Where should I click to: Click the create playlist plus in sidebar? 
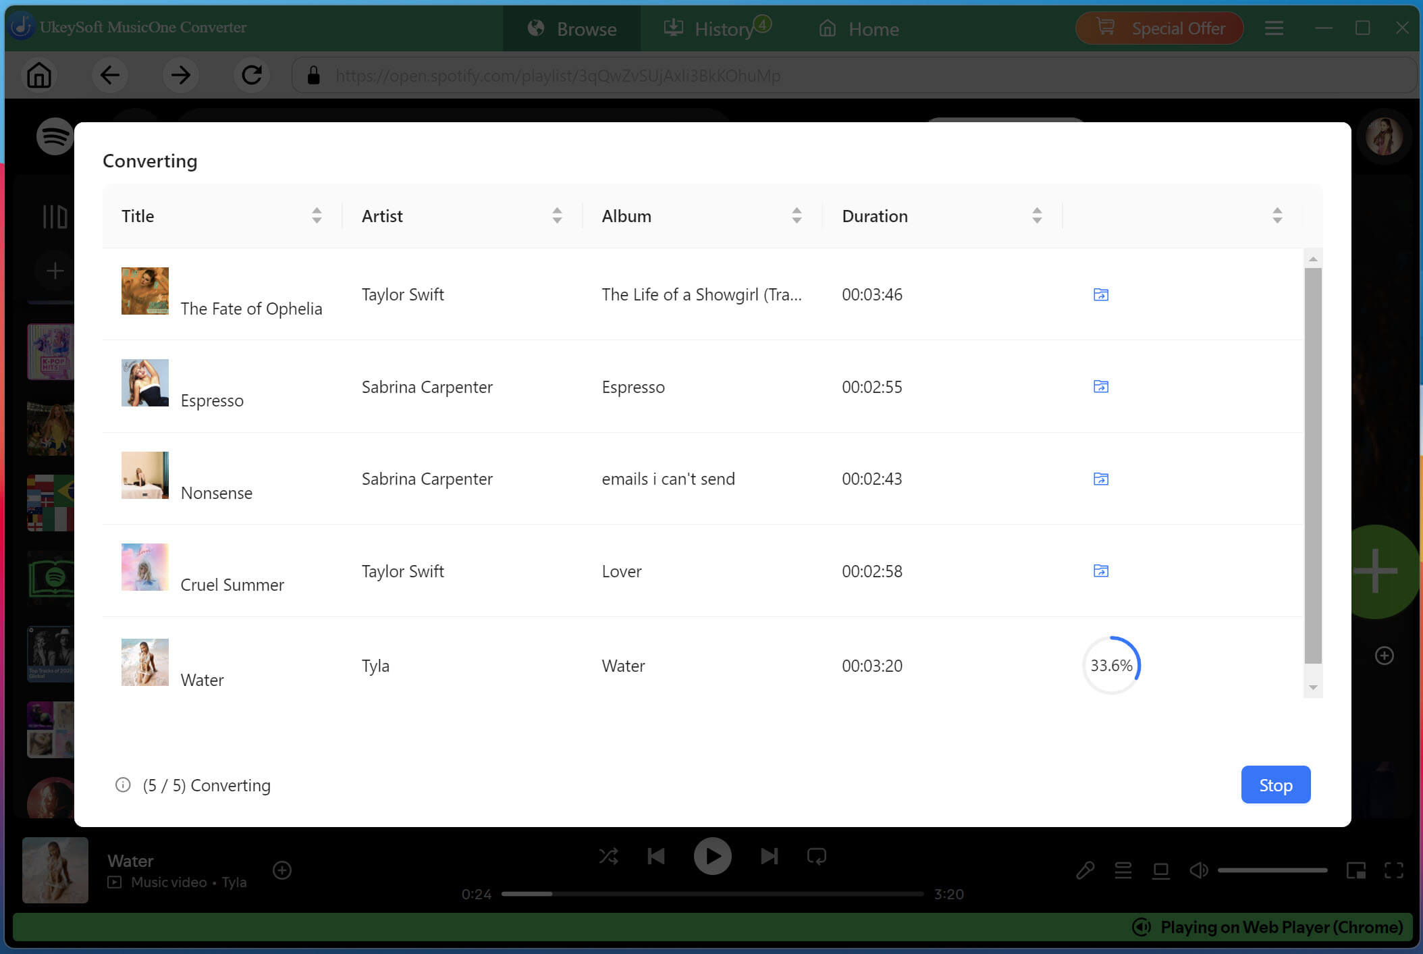tap(55, 271)
